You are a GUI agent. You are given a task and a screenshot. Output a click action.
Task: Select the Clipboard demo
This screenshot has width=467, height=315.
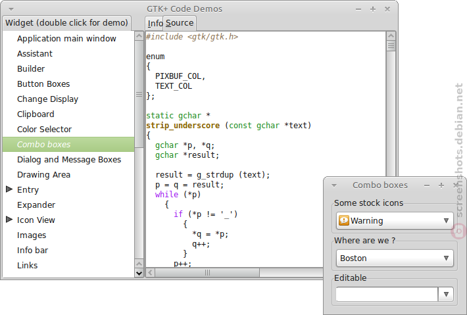(x=68, y=114)
